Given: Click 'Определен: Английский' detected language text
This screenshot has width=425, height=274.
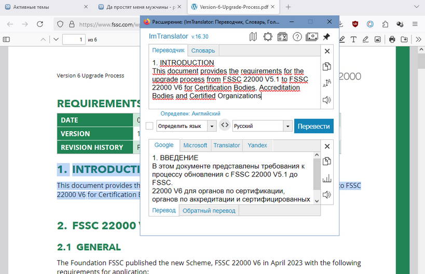Looking at the screenshot, I should (x=190, y=113).
